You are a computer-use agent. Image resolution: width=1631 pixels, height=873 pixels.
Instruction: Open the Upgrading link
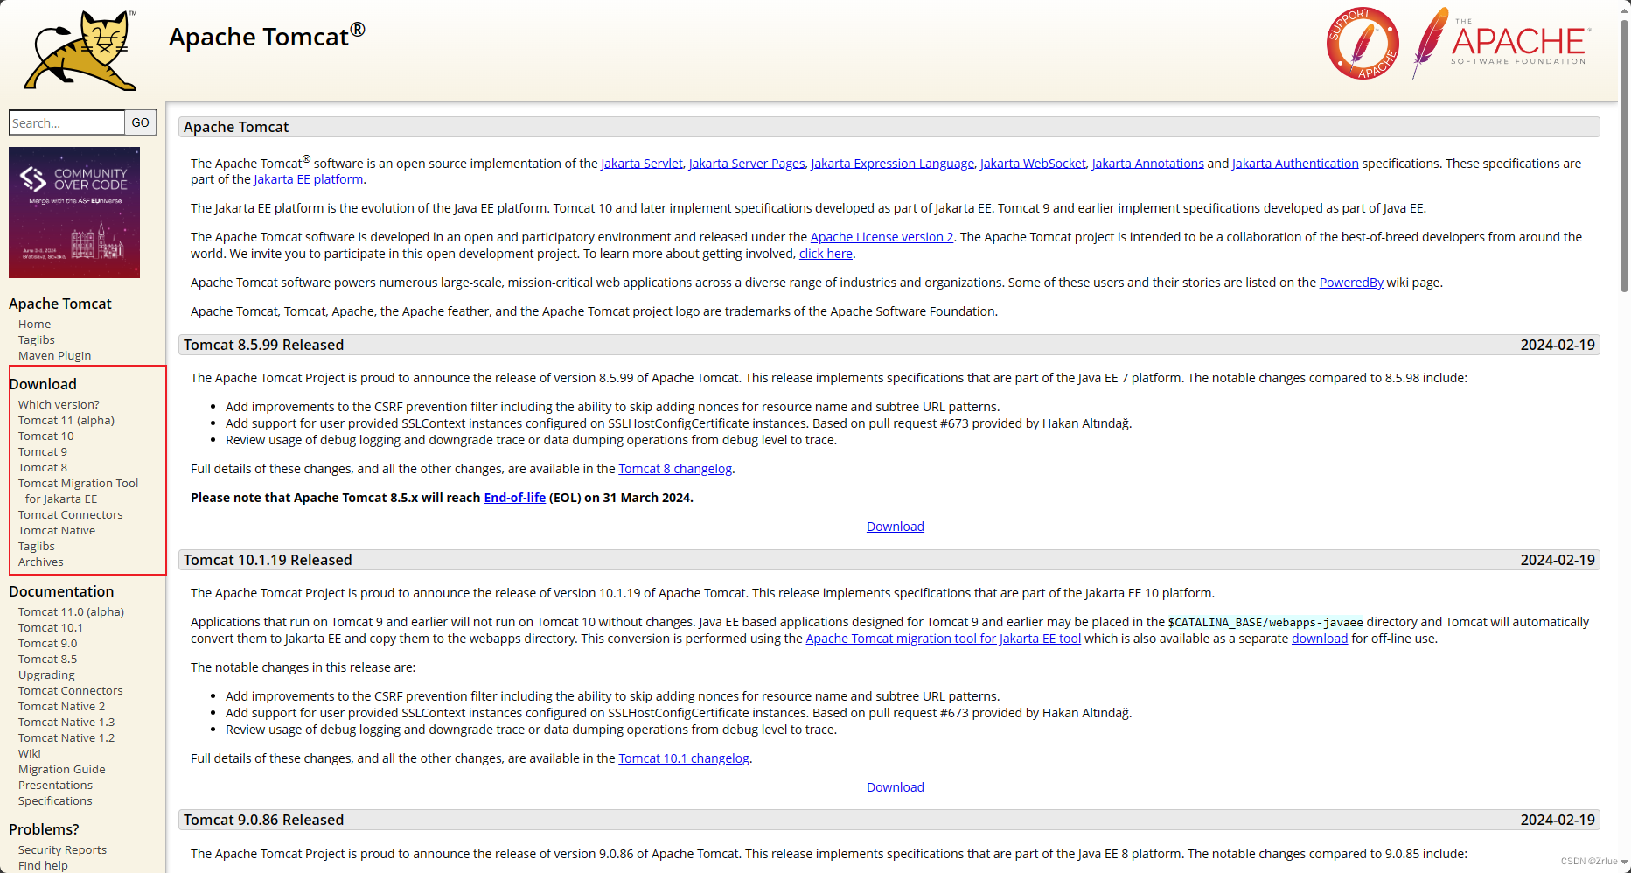pos(46,675)
